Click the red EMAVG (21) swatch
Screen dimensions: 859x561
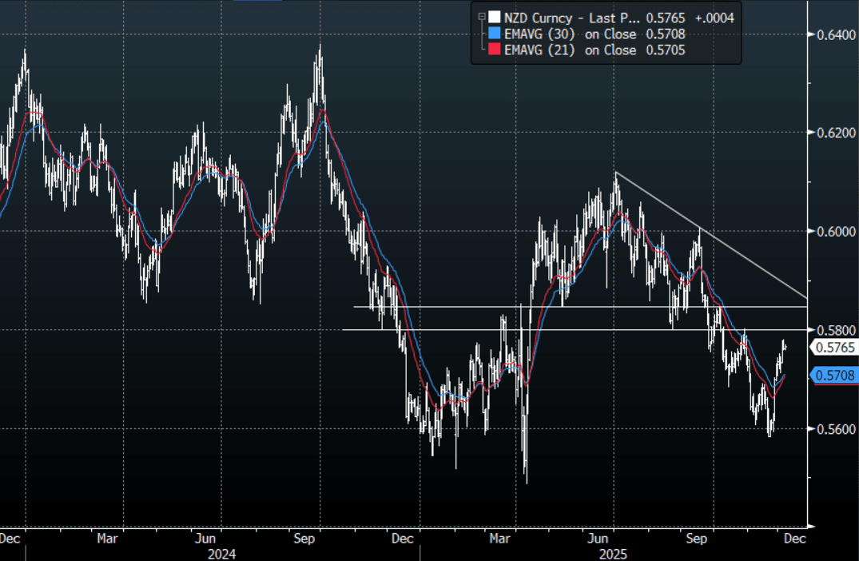point(495,50)
